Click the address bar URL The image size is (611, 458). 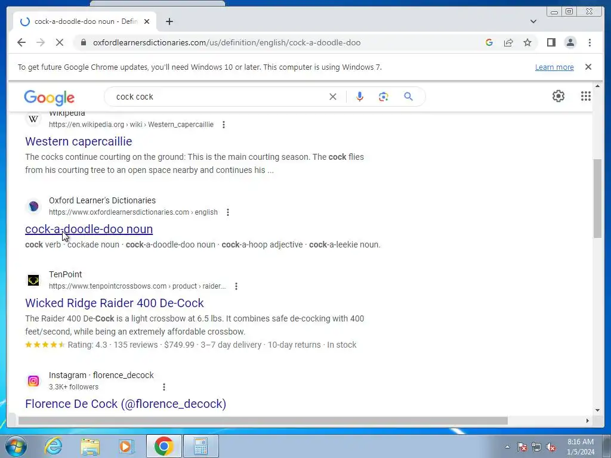(x=227, y=42)
